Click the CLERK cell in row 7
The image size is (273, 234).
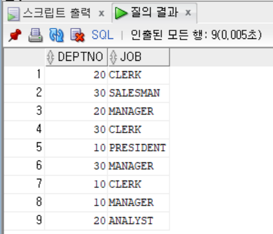pyautogui.click(x=139, y=184)
